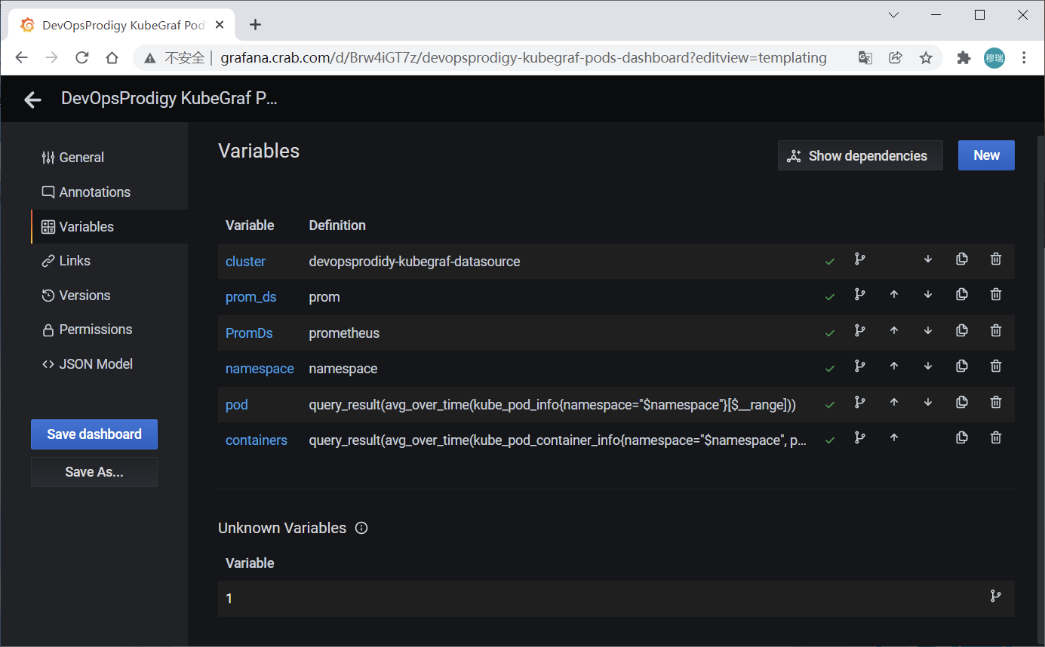Duplicate the namespace variable
The image size is (1045, 647).
click(x=962, y=366)
